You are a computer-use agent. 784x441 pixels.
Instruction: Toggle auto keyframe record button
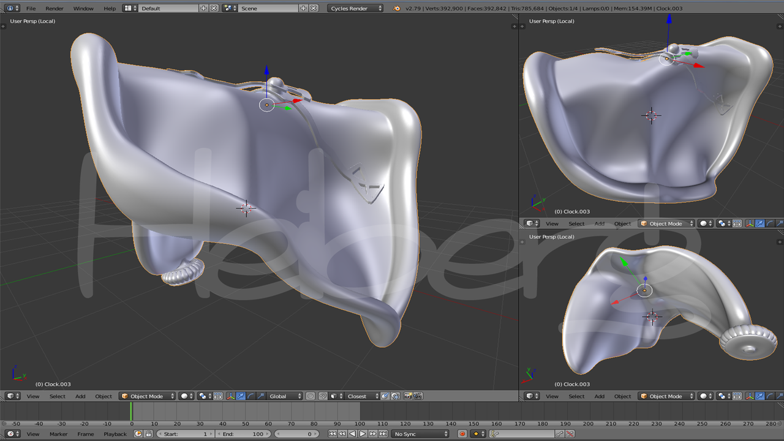(x=462, y=434)
